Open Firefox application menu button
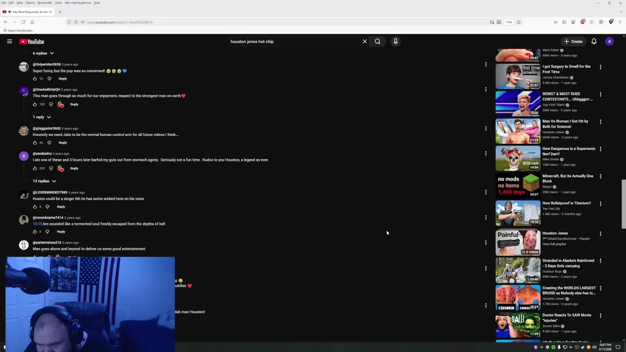Viewport: 626px width, 352px height. pyautogui.click(x=620, y=22)
